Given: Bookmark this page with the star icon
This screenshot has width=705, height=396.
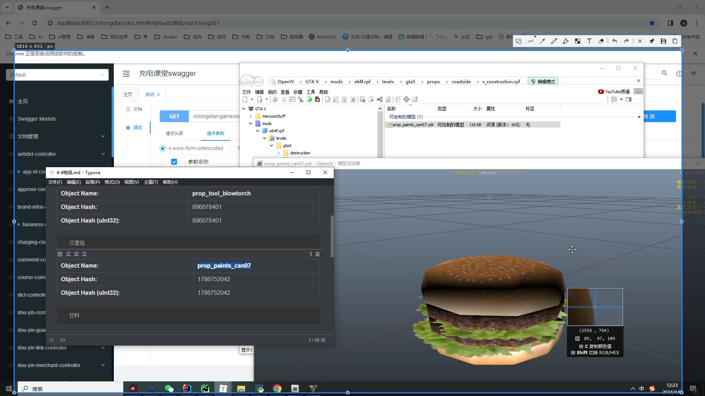Looking at the screenshot, I should pyautogui.click(x=652, y=23).
